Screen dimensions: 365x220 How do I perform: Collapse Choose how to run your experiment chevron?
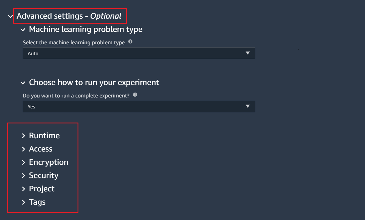(x=23, y=83)
